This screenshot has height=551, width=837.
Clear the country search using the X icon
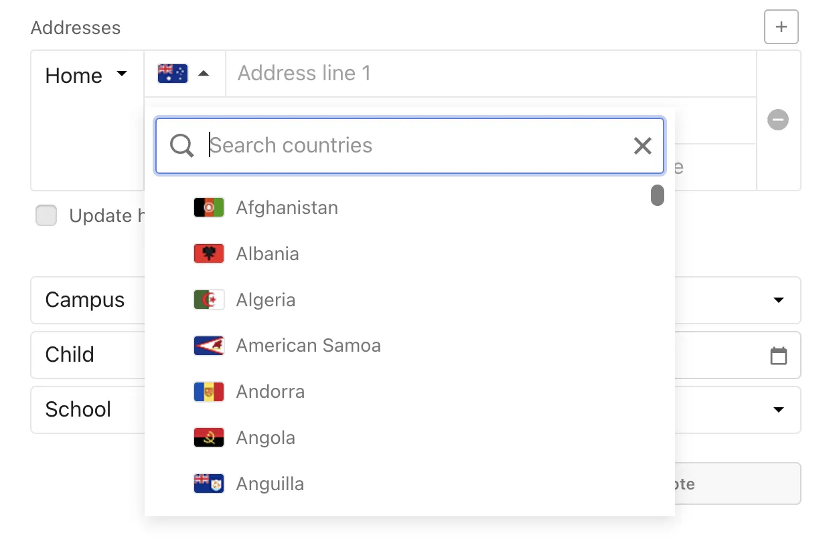(x=642, y=145)
